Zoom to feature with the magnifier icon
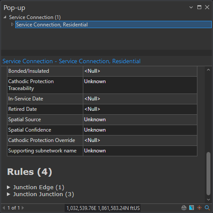 (207, 208)
